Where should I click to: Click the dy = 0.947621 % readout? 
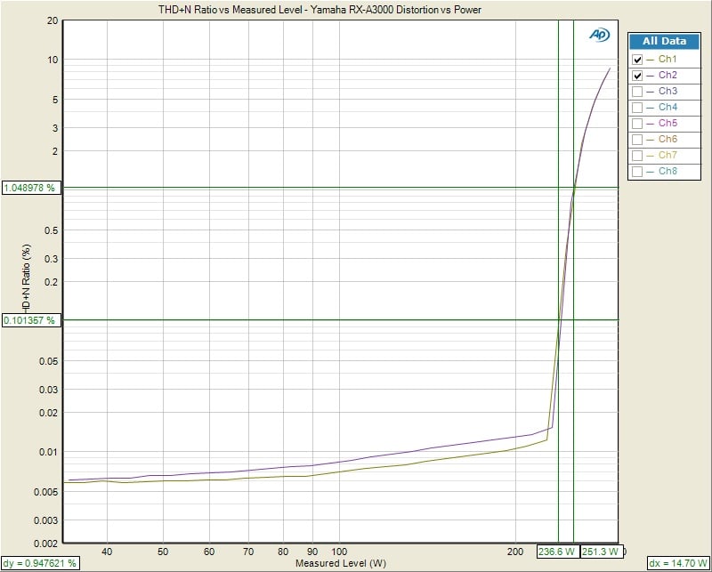[x=40, y=563]
